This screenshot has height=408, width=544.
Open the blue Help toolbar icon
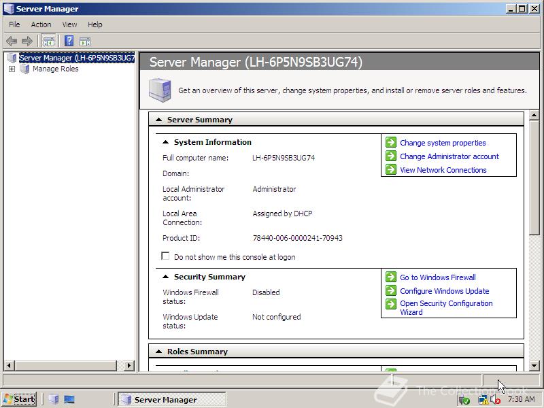pyautogui.click(x=69, y=41)
